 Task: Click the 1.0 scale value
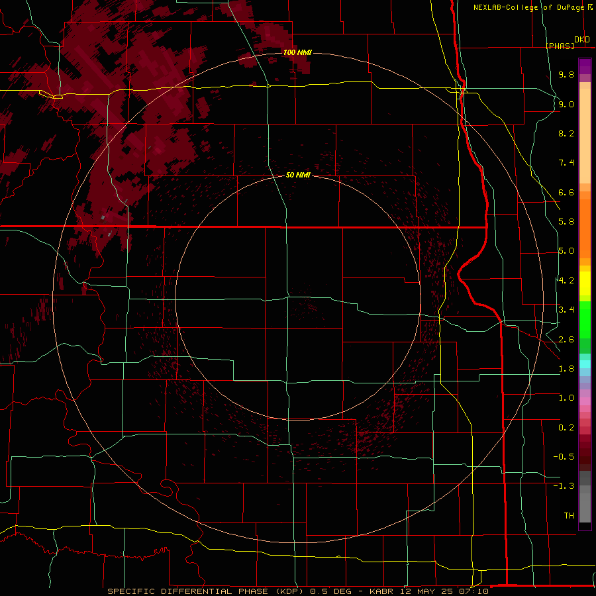tap(566, 398)
